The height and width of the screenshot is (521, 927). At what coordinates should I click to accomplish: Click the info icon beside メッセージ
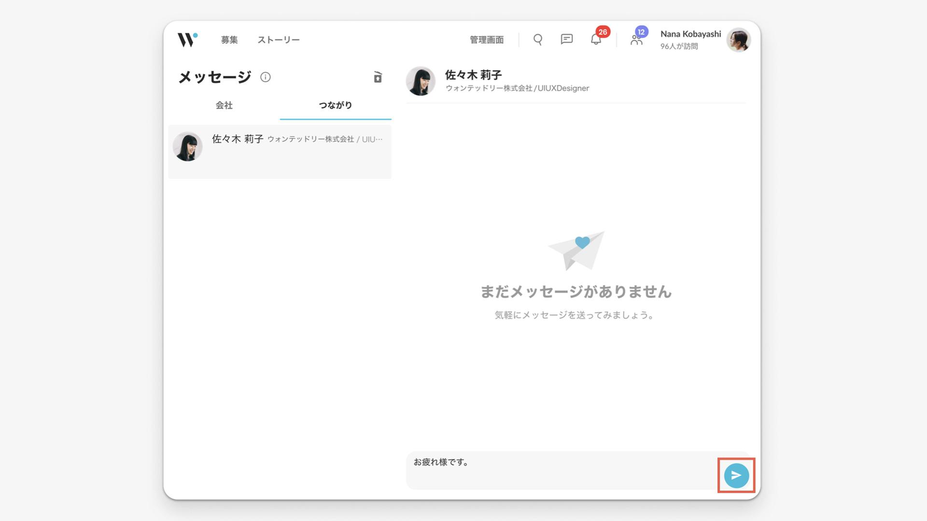265,77
